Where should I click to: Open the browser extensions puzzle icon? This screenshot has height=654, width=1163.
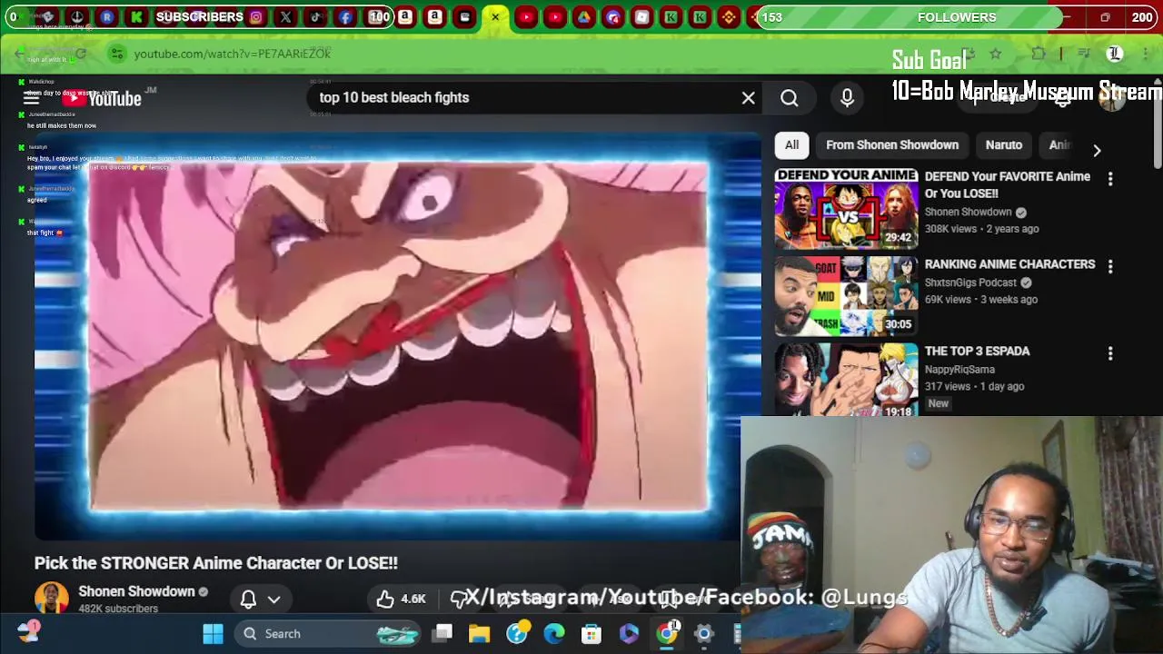(1039, 54)
